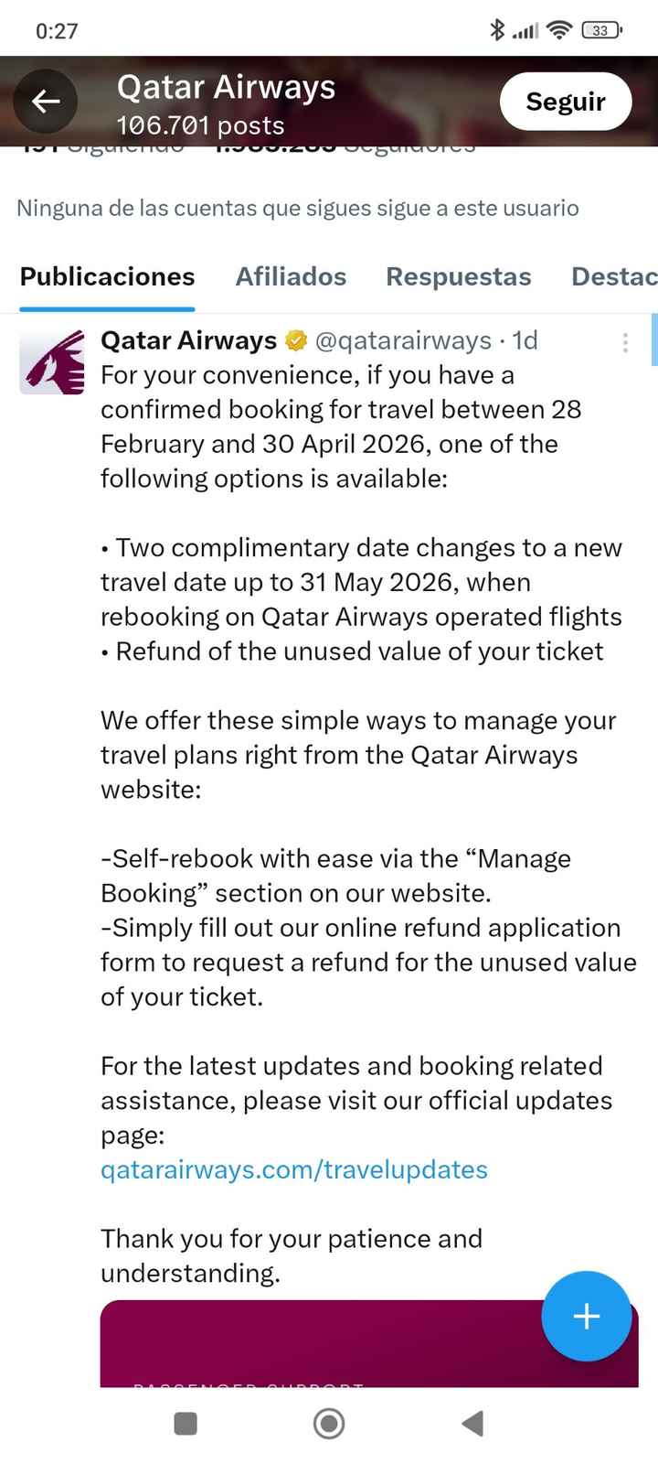The height and width of the screenshot is (1464, 658).
Task: Switch to the Respuestas tab
Action: (458, 276)
